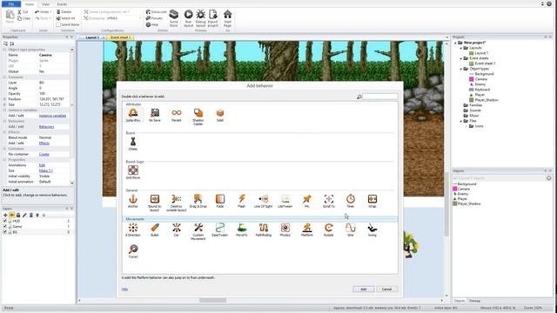Open the Help link in dialog
The height and width of the screenshot is (313, 557).
coord(124,290)
